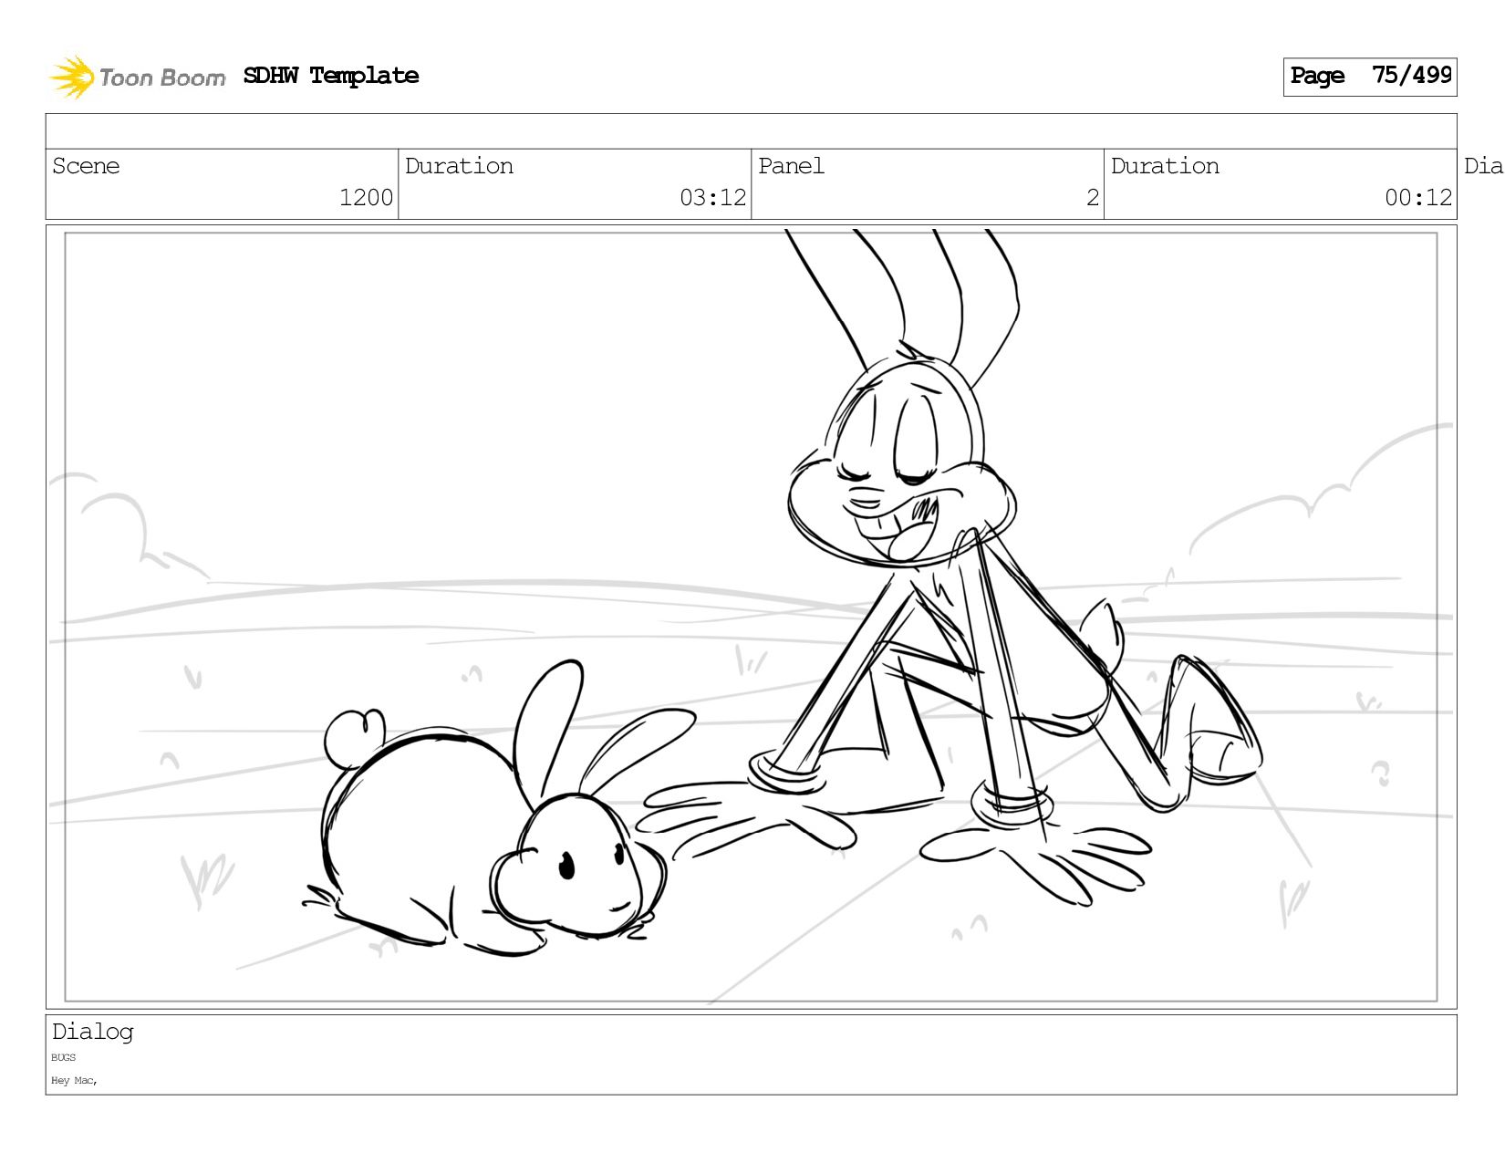Click the SDHW Template title text
The image size is (1505, 1163).
pyautogui.click(x=331, y=76)
